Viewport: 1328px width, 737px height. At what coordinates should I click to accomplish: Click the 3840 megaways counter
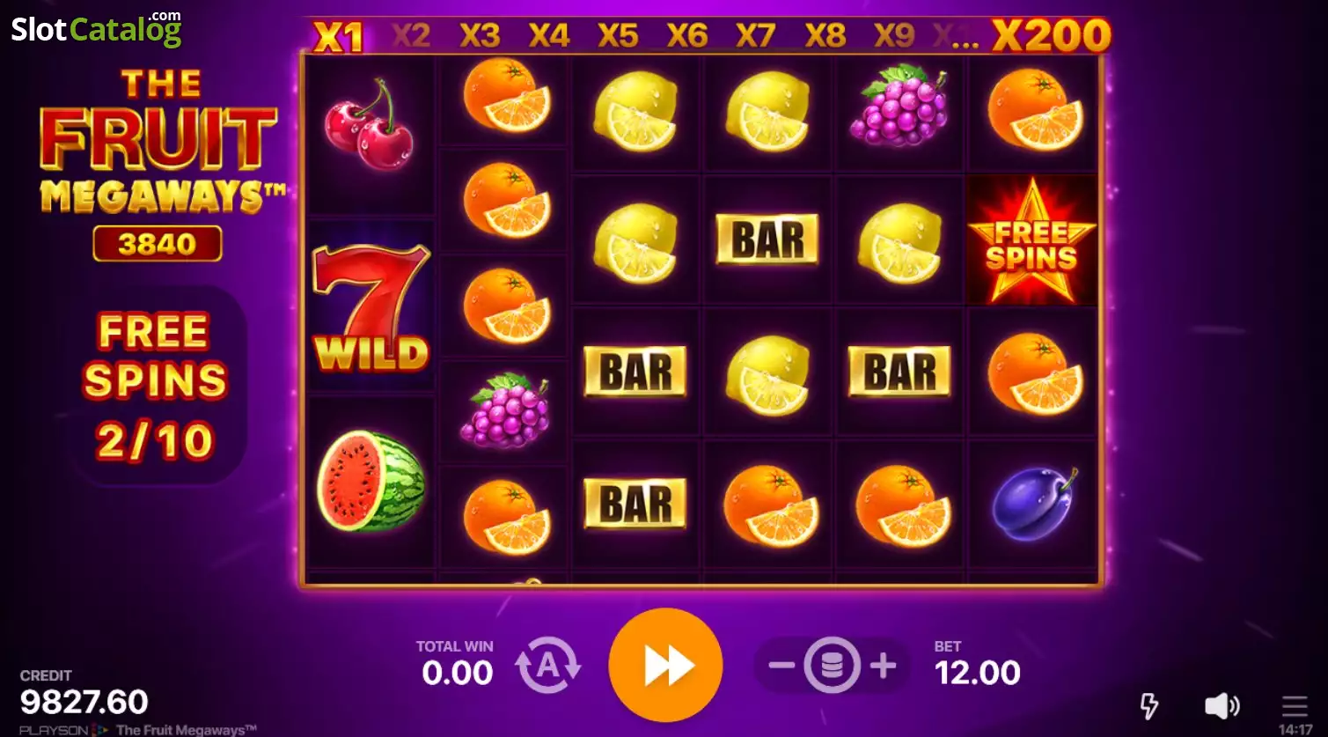(x=158, y=244)
